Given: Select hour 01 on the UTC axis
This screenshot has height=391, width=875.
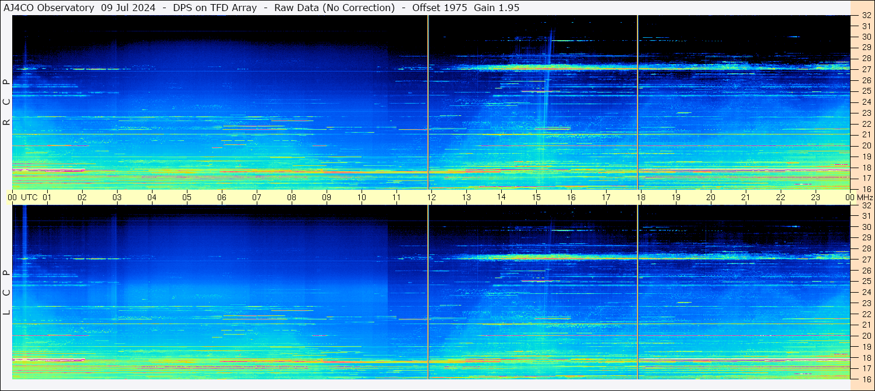Looking at the screenshot, I should 47,197.
